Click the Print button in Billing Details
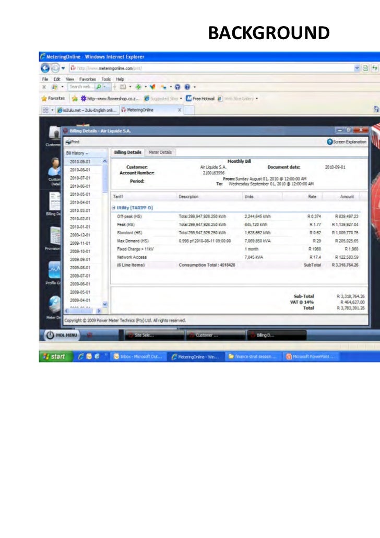The height and width of the screenshot is (538, 380). [73, 142]
